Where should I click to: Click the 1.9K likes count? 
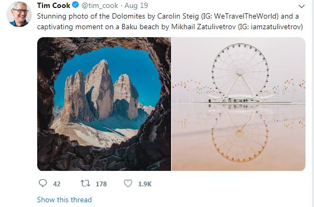pos(145,184)
